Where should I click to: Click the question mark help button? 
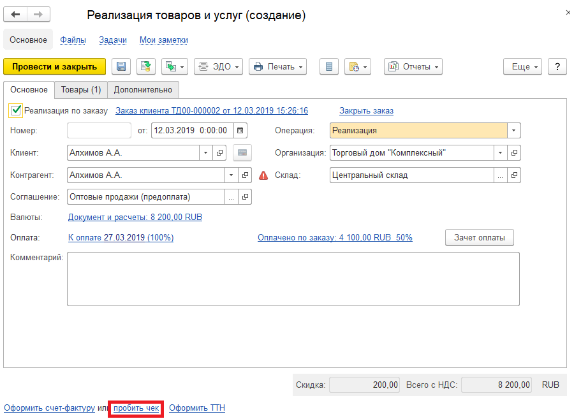(x=557, y=66)
